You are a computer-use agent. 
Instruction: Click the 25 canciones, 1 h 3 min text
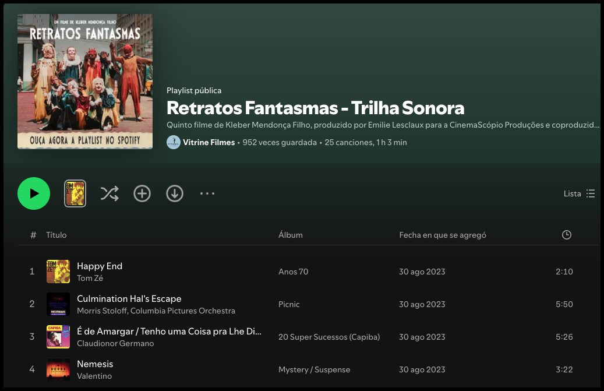pos(366,142)
